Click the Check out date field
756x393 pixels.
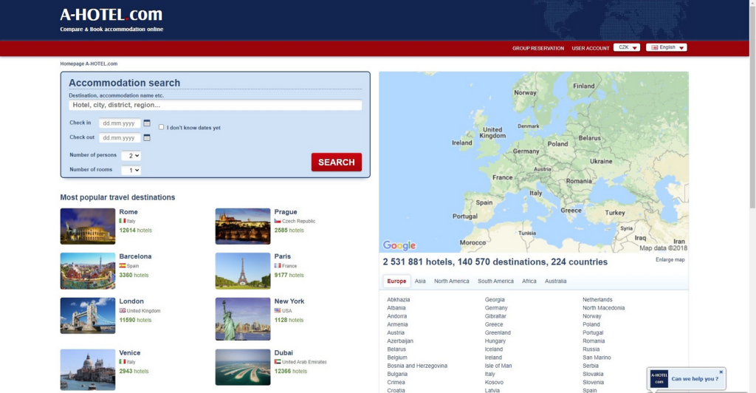point(120,137)
